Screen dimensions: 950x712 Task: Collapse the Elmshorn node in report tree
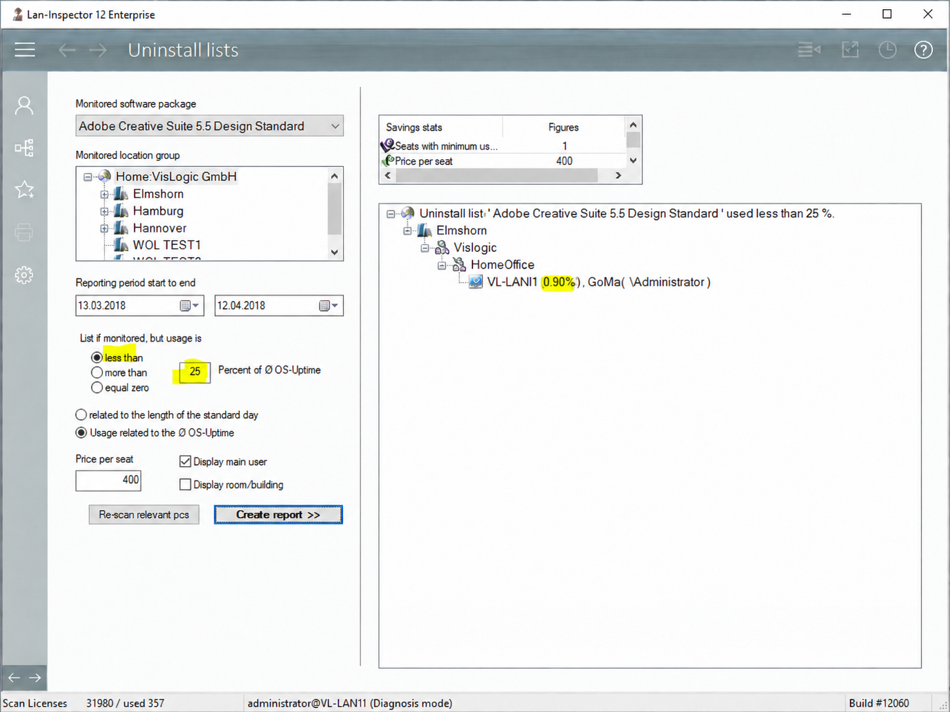(x=408, y=231)
